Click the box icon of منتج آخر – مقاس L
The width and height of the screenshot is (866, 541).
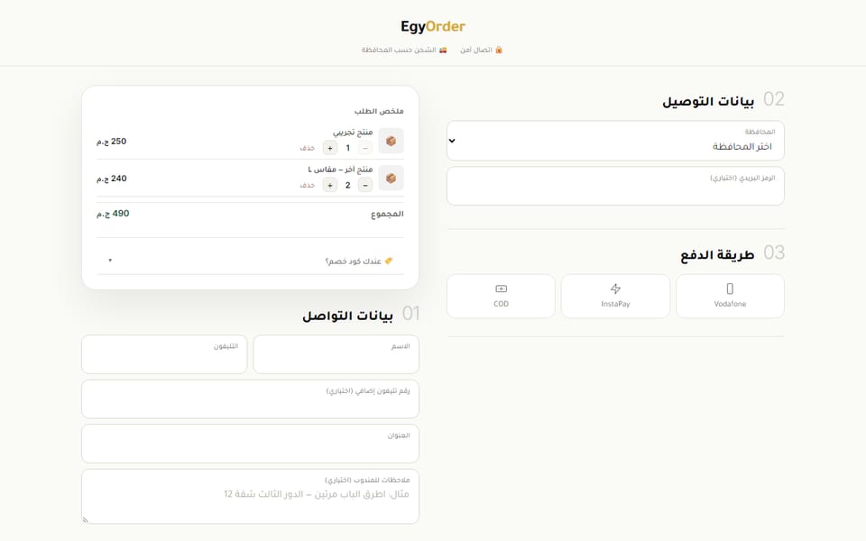click(391, 179)
